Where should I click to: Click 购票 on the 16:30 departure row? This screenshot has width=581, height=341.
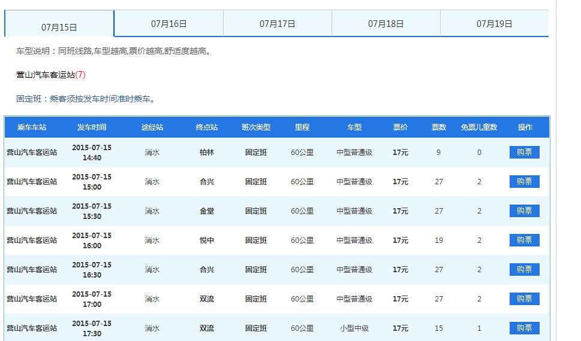tap(524, 270)
